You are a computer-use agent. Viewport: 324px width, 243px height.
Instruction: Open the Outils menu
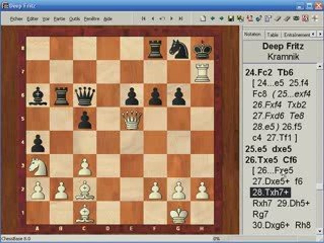point(74,19)
